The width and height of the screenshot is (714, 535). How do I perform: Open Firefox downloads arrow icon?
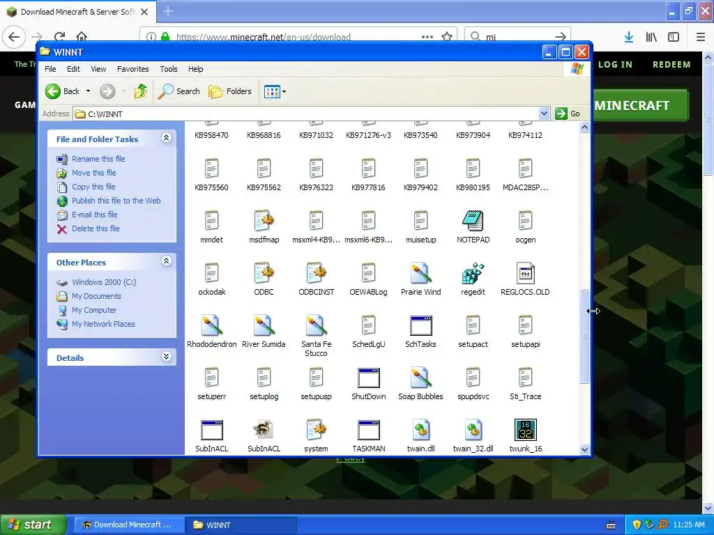click(x=629, y=37)
